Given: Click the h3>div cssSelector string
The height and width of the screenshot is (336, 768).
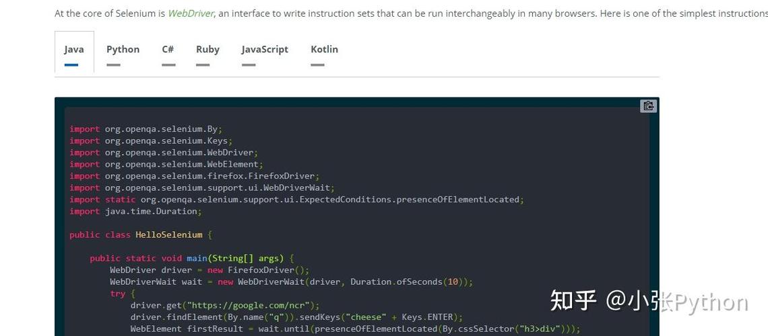Looking at the screenshot, I should coord(540,329).
